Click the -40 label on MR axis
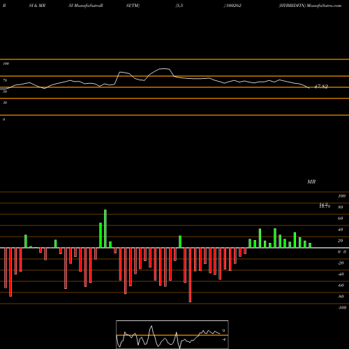349x349 pixels. pyautogui.click(x=341, y=274)
